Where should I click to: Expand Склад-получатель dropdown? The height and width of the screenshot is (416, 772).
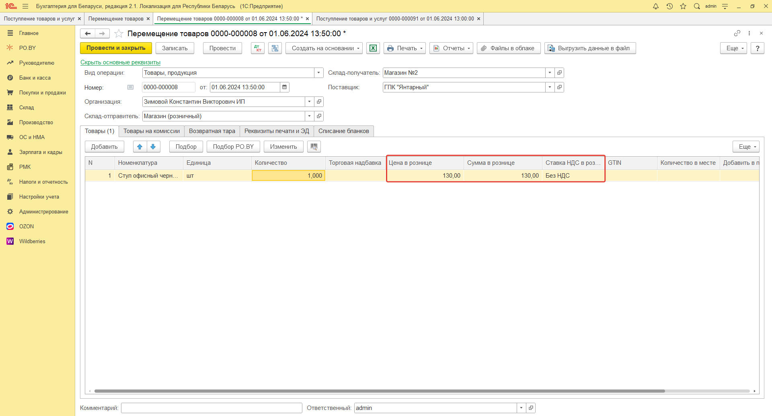pos(550,73)
